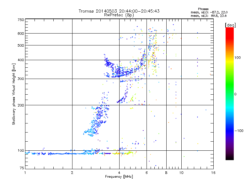251x188 pixels.
Task: Click the plot title 'Tromsø 20140503 20:44:00-20:45:43'
Action: point(119,11)
